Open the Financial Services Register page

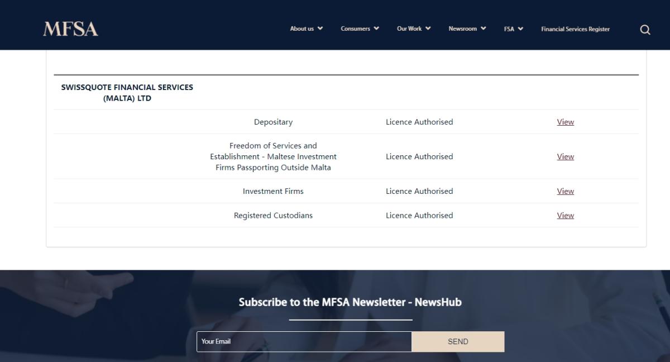point(575,28)
